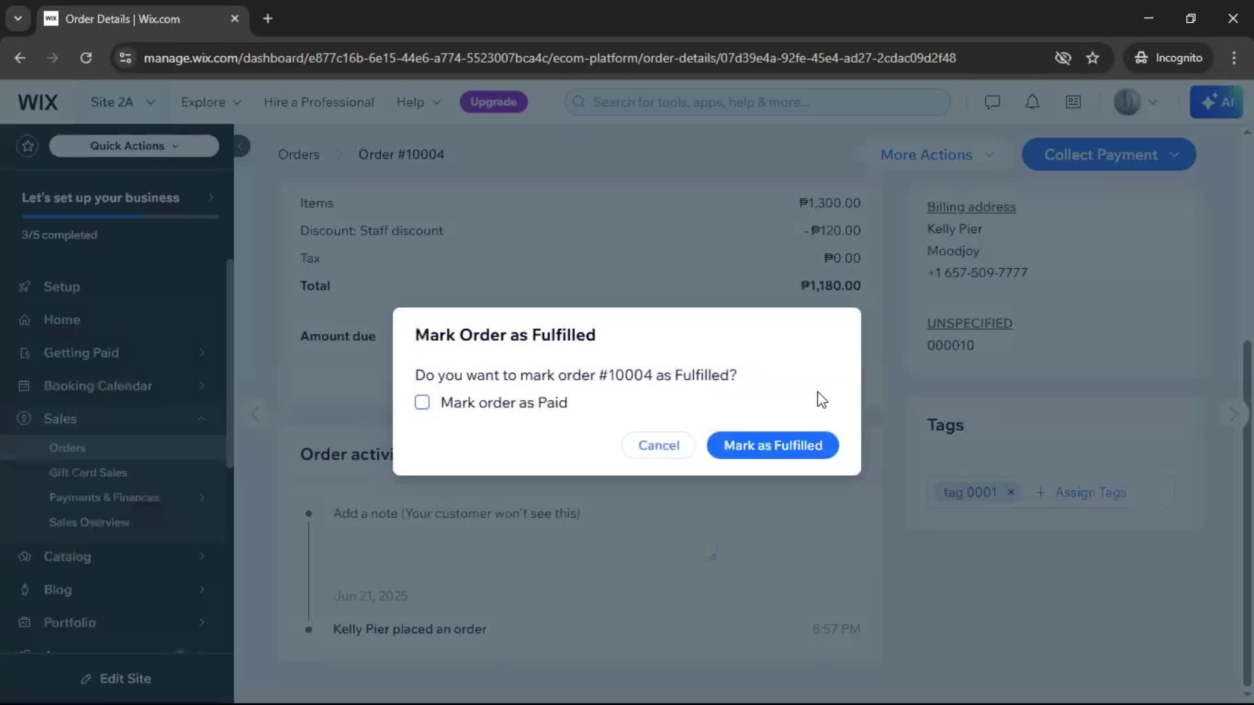Image resolution: width=1254 pixels, height=705 pixels.
Task: Open the Site 2A site dropdown
Action: [123, 102]
